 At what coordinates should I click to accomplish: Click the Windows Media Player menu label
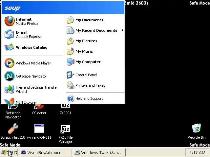(x=33, y=63)
